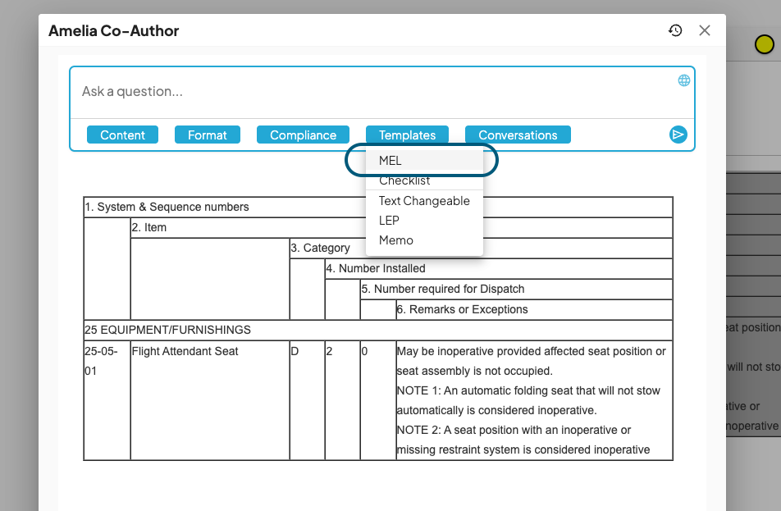
Task: Click the globe language icon
Action: (x=684, y=80)
